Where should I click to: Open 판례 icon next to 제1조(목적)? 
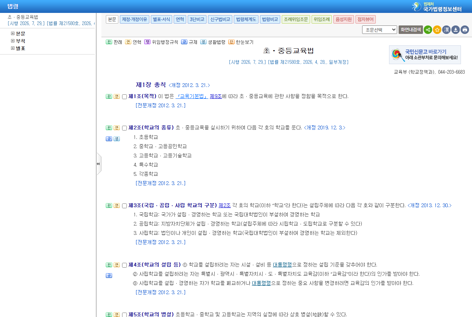point(109,97)
